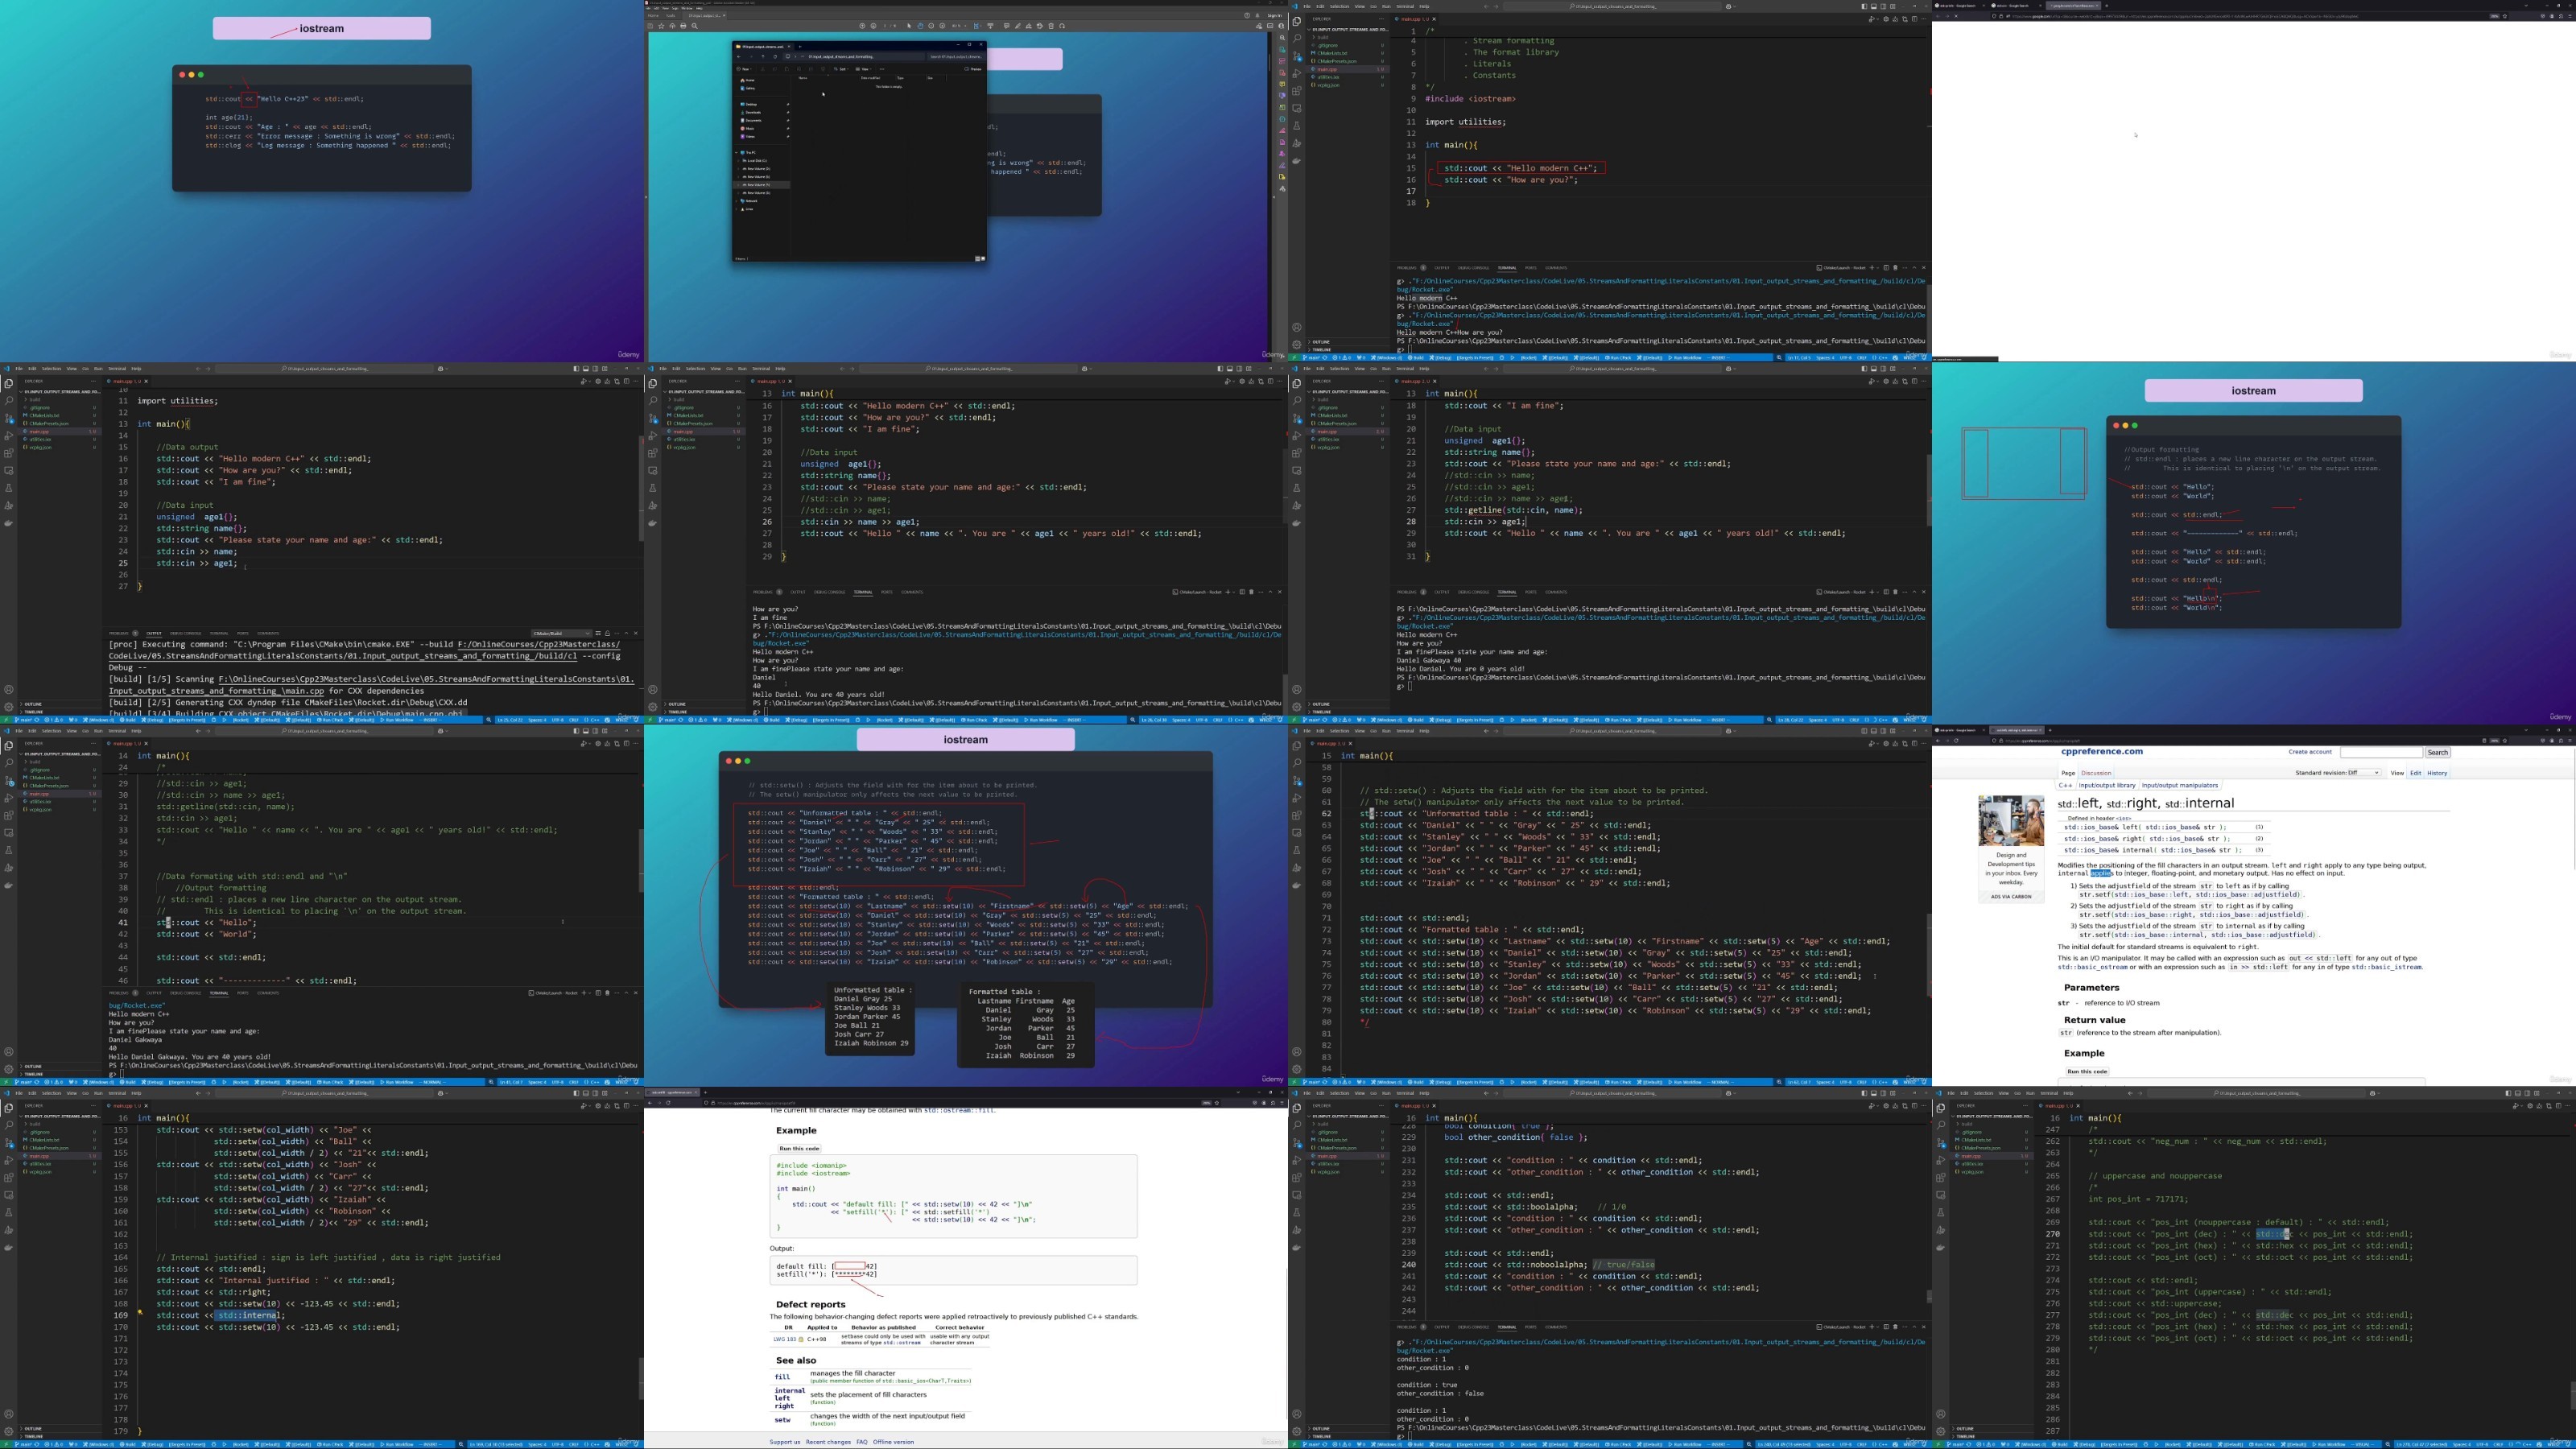2576x1449 pixels.
Task: Open Search view in red-boxed cout frame
Action: point(1297,38)
